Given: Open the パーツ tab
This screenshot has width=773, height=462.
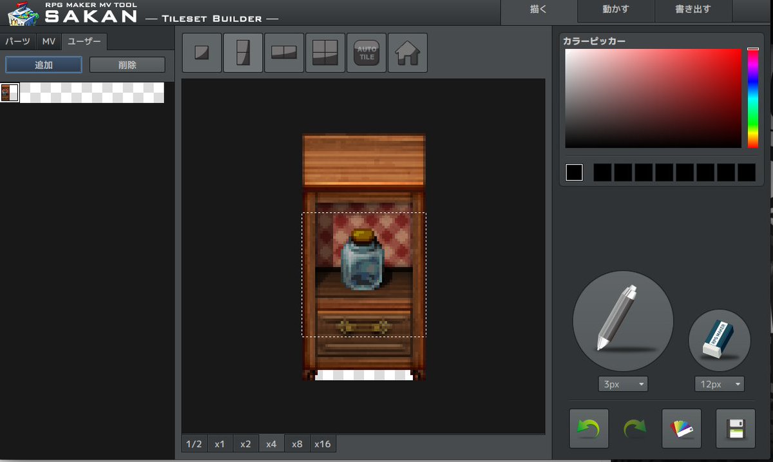Looking at the screenshot, I should (18, 41).
